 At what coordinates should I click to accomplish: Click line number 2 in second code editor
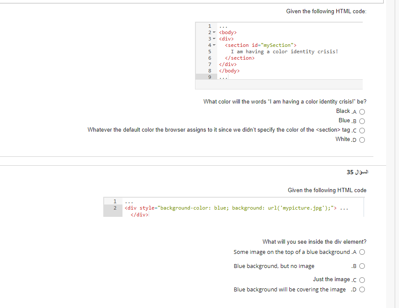(115, 208)
